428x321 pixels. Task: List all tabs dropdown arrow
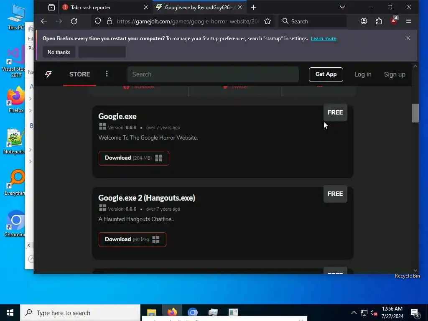pos(342,7)
